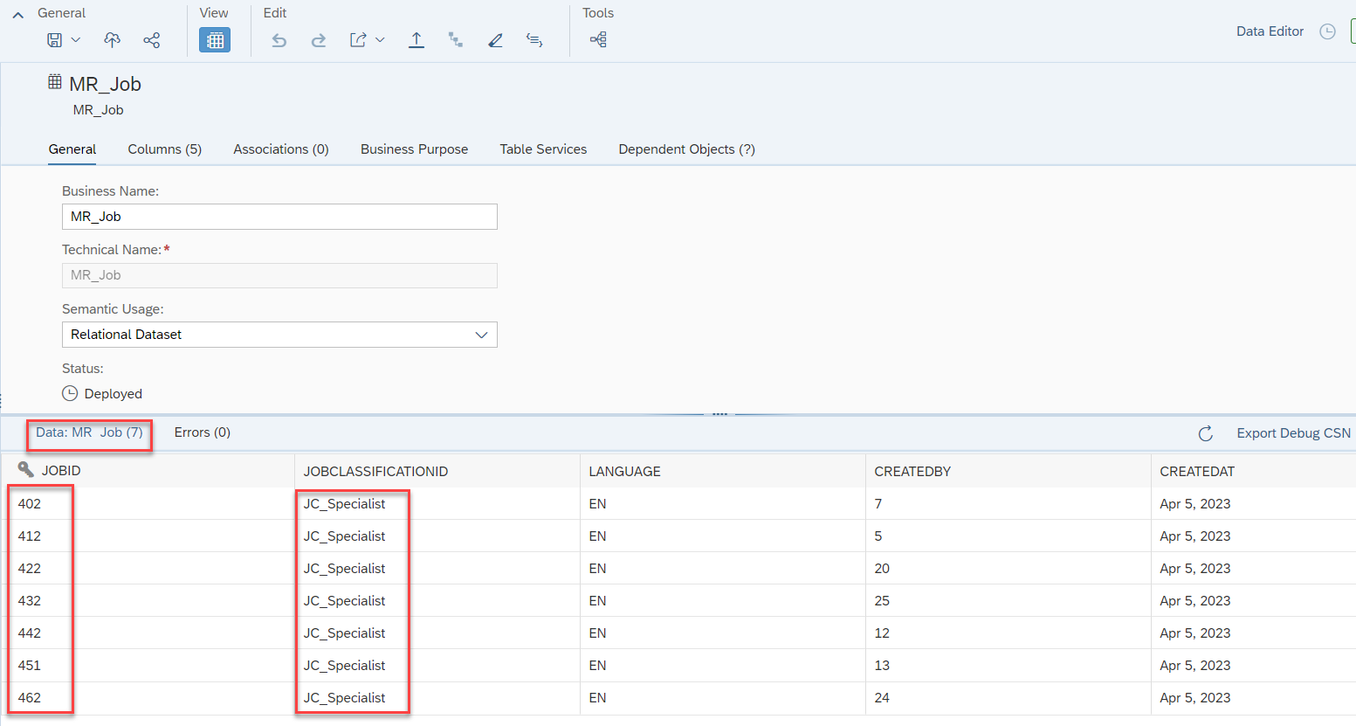Open the Semantic Usage dropdown
This screenshot has width=1356, height=726.
click(481, 335)
